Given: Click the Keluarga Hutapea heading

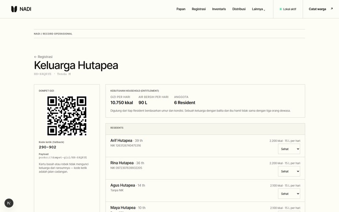Looking at the screenshot, I should [76, 65].
